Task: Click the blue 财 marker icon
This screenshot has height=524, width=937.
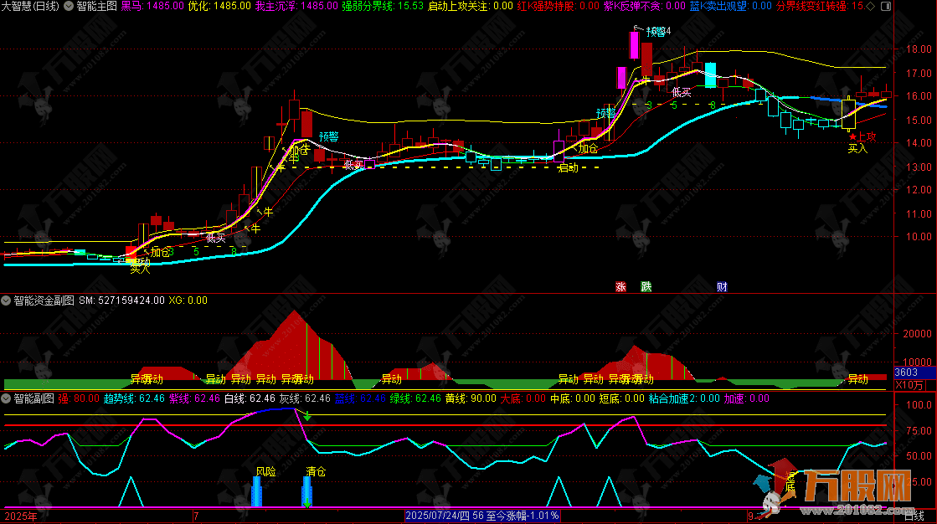Action: pos(721,286)
